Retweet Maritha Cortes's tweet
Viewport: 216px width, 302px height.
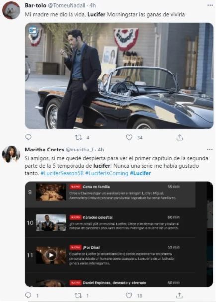click(78, 295)
